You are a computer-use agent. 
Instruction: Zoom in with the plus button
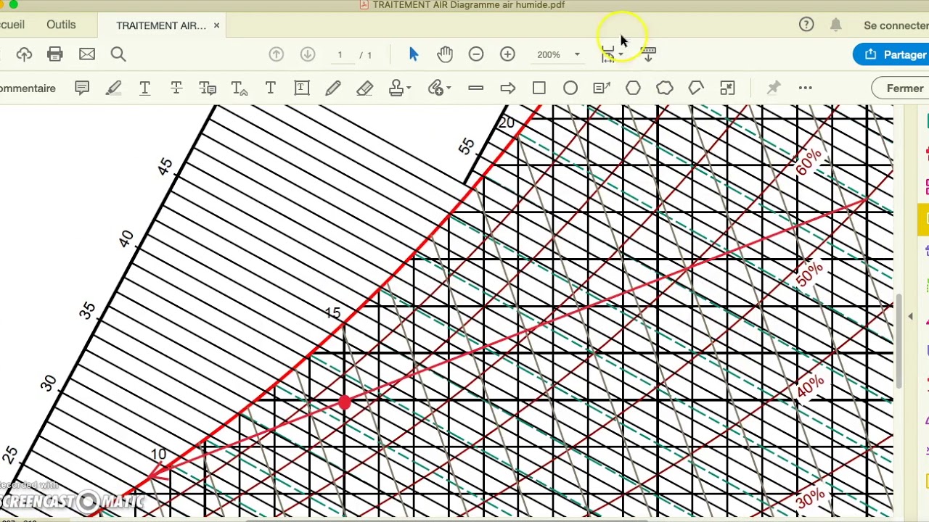pyautogui.click(x=507, y=54)
